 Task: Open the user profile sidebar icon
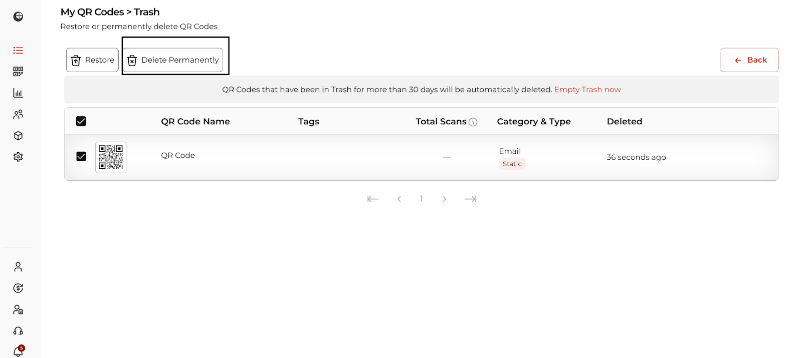coord(18,267)
